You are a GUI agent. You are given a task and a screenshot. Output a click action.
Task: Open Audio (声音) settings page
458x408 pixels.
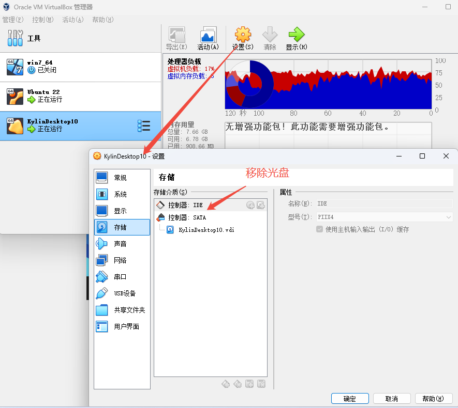pos(122,244)
